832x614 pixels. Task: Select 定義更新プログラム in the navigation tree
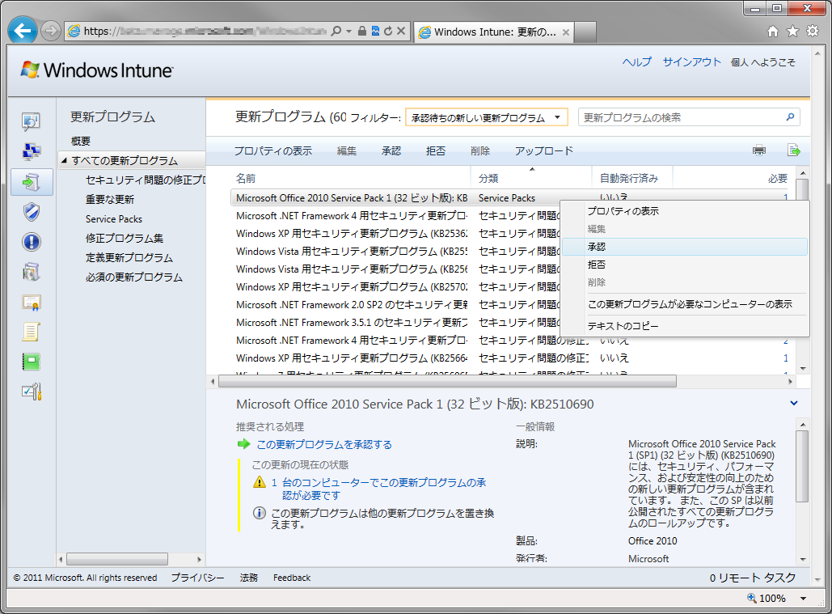(129, 258)
